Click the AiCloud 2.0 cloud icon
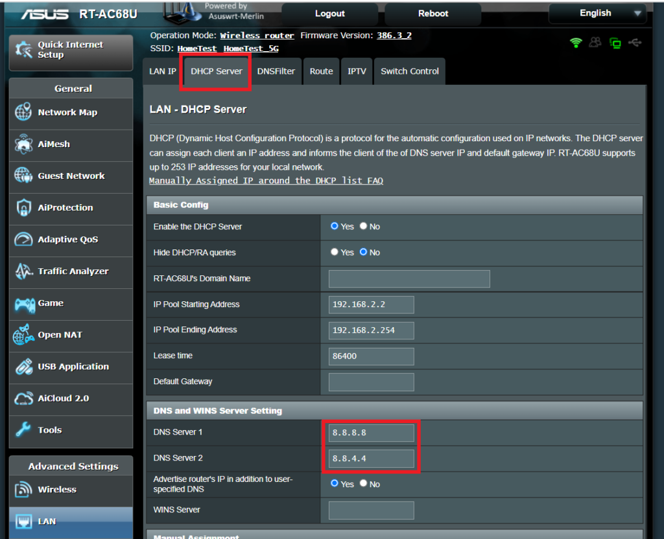This screenshot has width=664, height=539. 24,398
